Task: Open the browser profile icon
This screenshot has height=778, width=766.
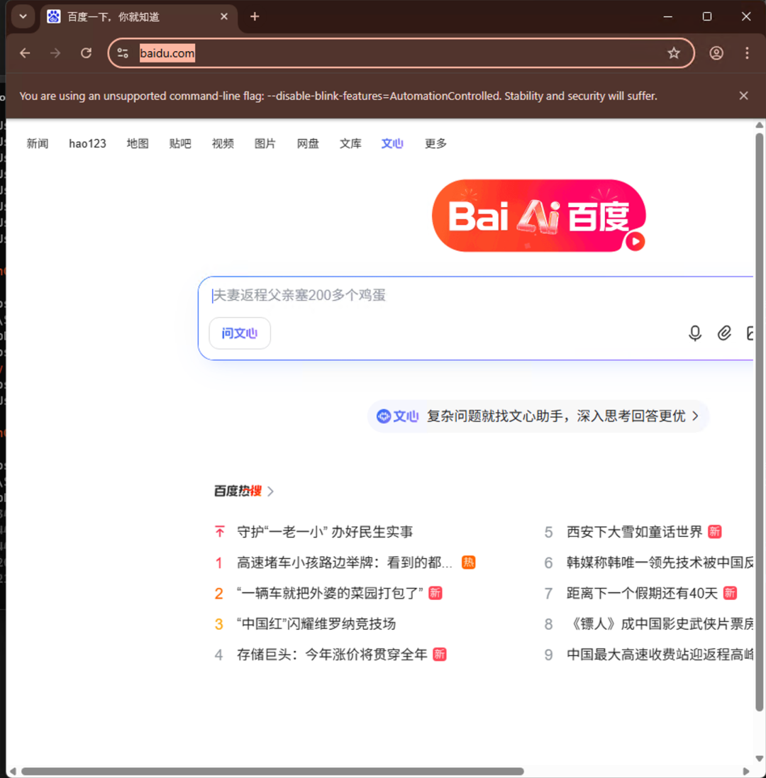Action: (716, 52)
